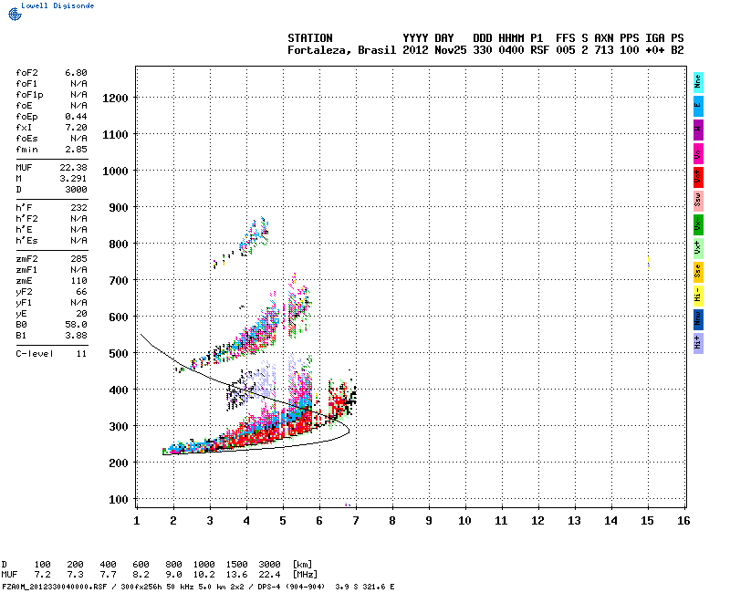Click the [km] unit label

(x=302, y=565)
